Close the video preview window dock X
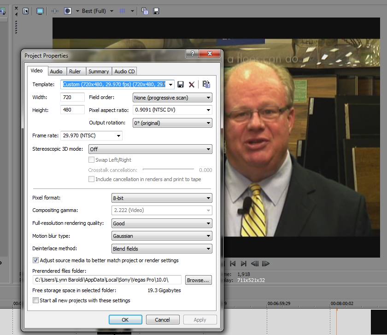This screenshot has height=335, width=387. (16, 8)
